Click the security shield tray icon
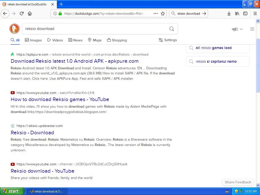Screen dimensions: 260x195 tap(236, 191)
